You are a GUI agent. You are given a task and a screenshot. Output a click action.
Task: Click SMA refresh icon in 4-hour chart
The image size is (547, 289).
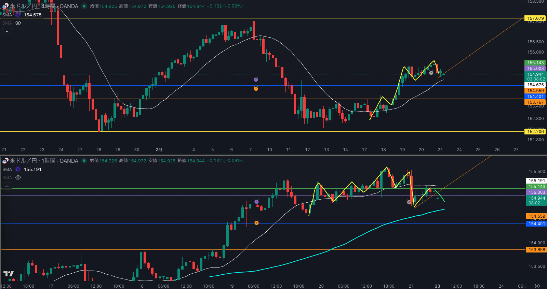pyautogui.click(x=18, y=15)
